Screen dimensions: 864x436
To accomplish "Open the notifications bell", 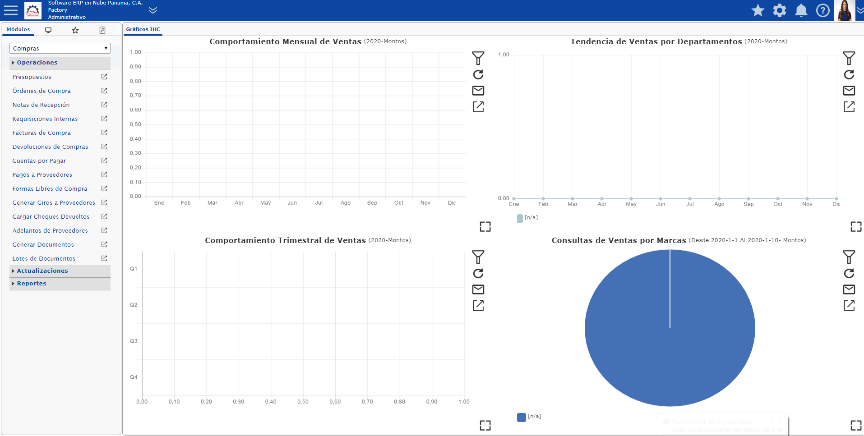I will [x=801, y=10].
